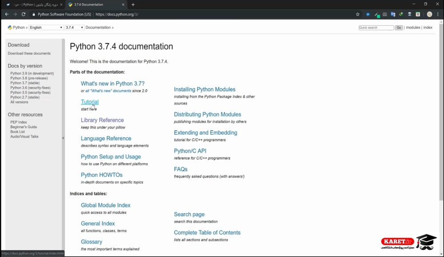
Task: Open the Python HOWTOs link
Action: click(102, 175)
